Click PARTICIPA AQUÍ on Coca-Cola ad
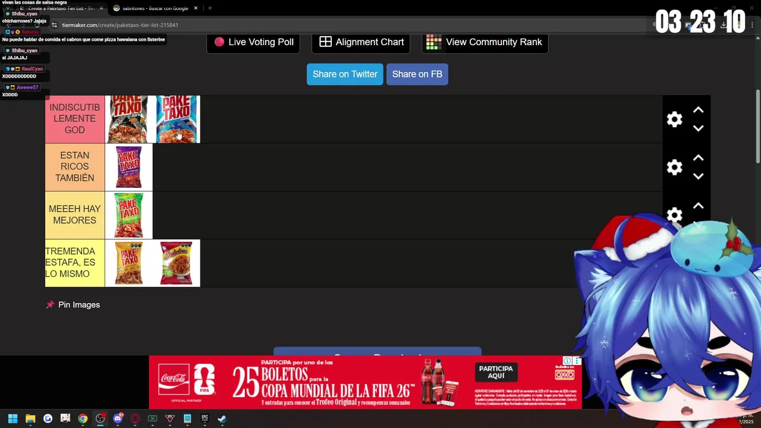 (496, 372)
